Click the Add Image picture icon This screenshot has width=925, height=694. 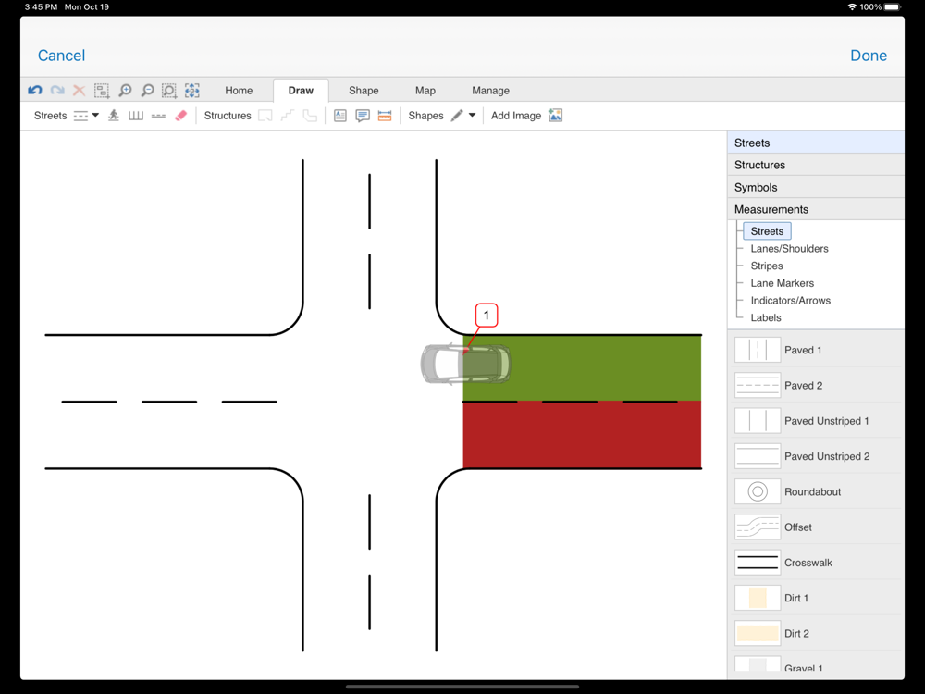[x=555, y=116]
